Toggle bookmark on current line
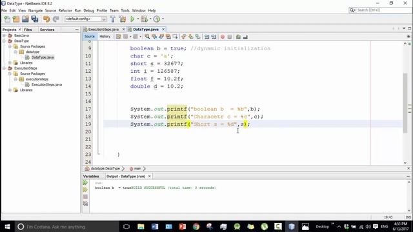The width and height of the screenshot is (413, 232). [x=198, y=37]
